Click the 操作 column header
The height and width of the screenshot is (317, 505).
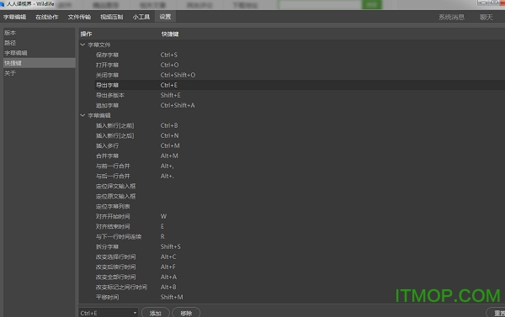(x=86, y=34)
